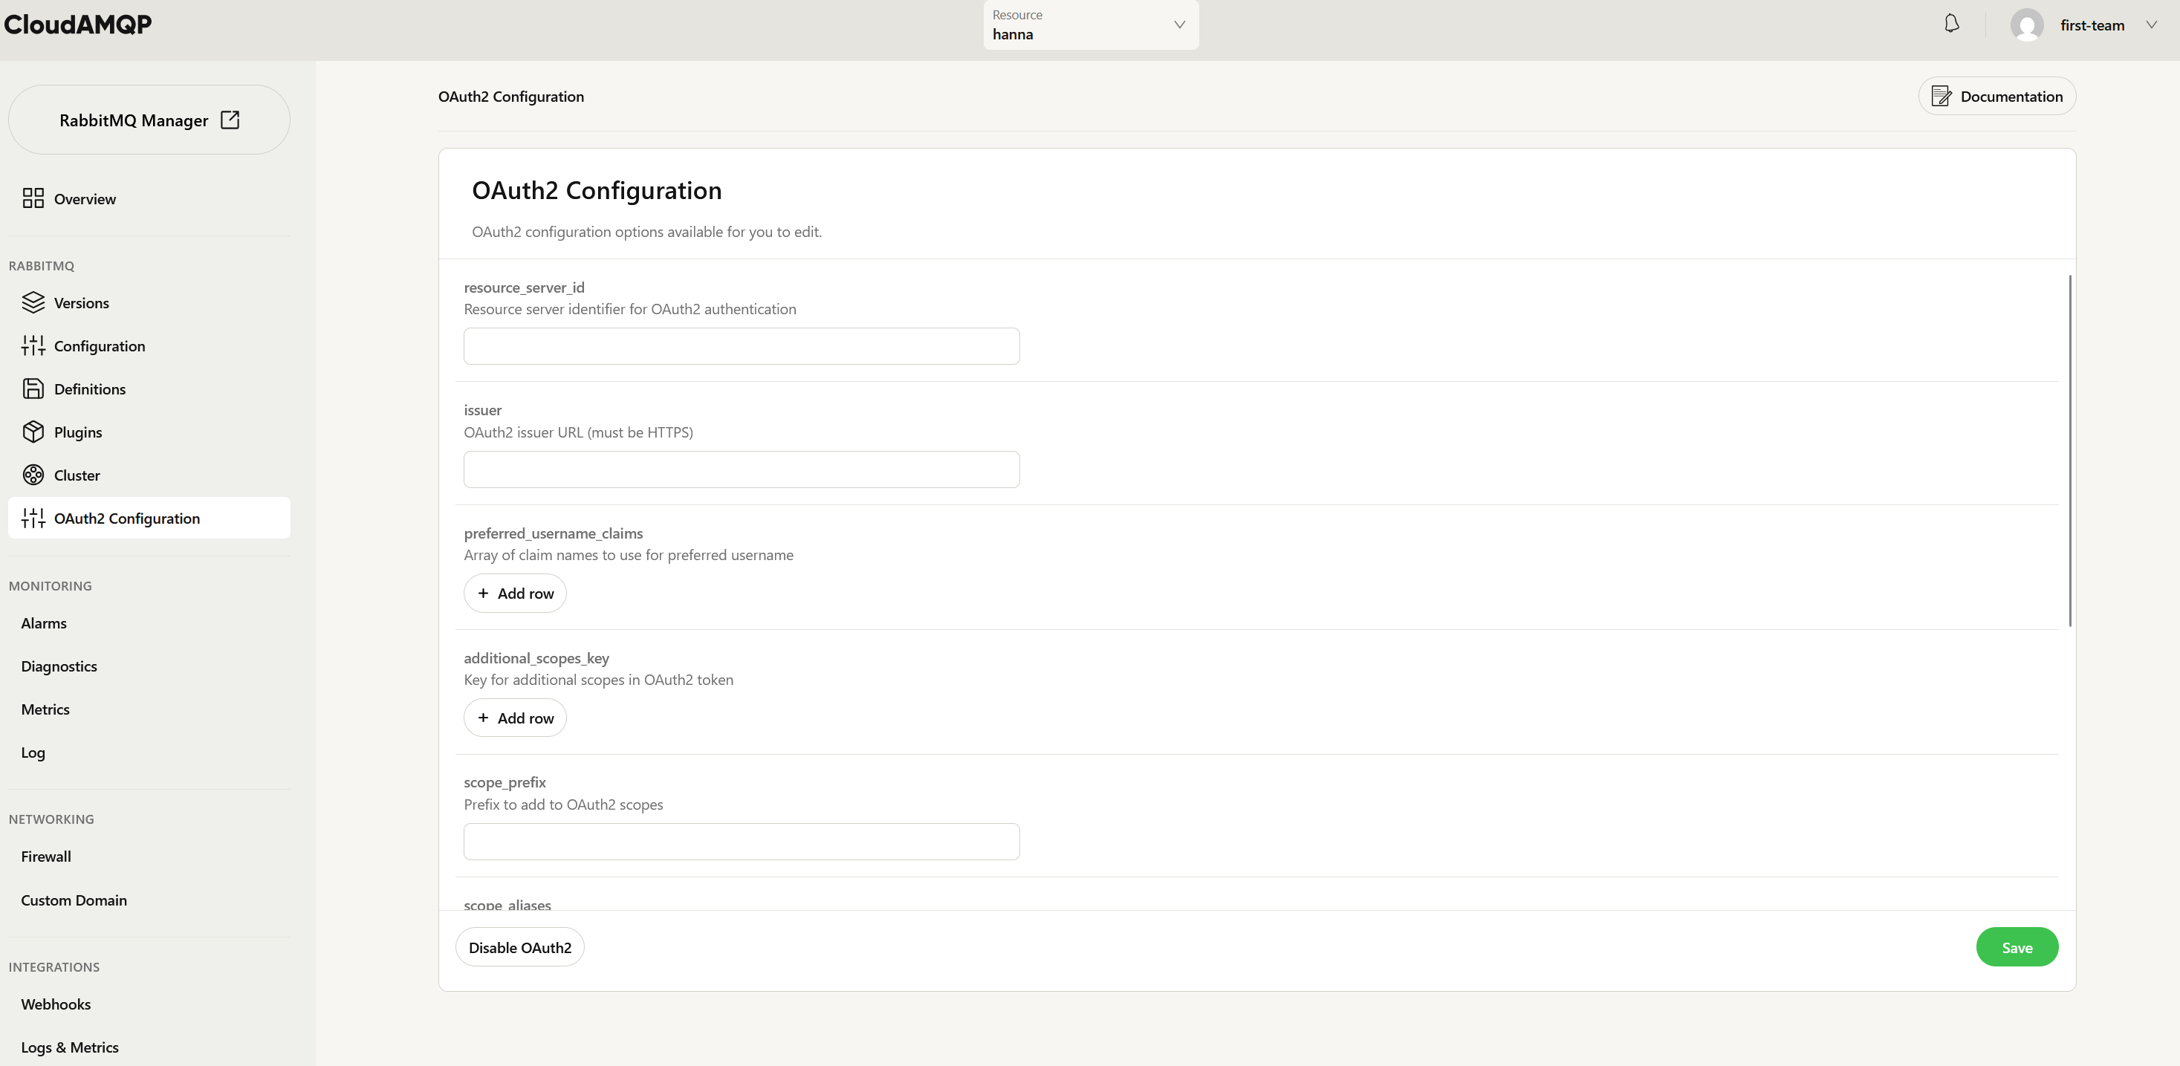Image resolution: width=2180 pixels, height=1066 pixels.
Task: Select Webhooks under Integrations
Action: pyautogui.click(x=56, y=1004)
